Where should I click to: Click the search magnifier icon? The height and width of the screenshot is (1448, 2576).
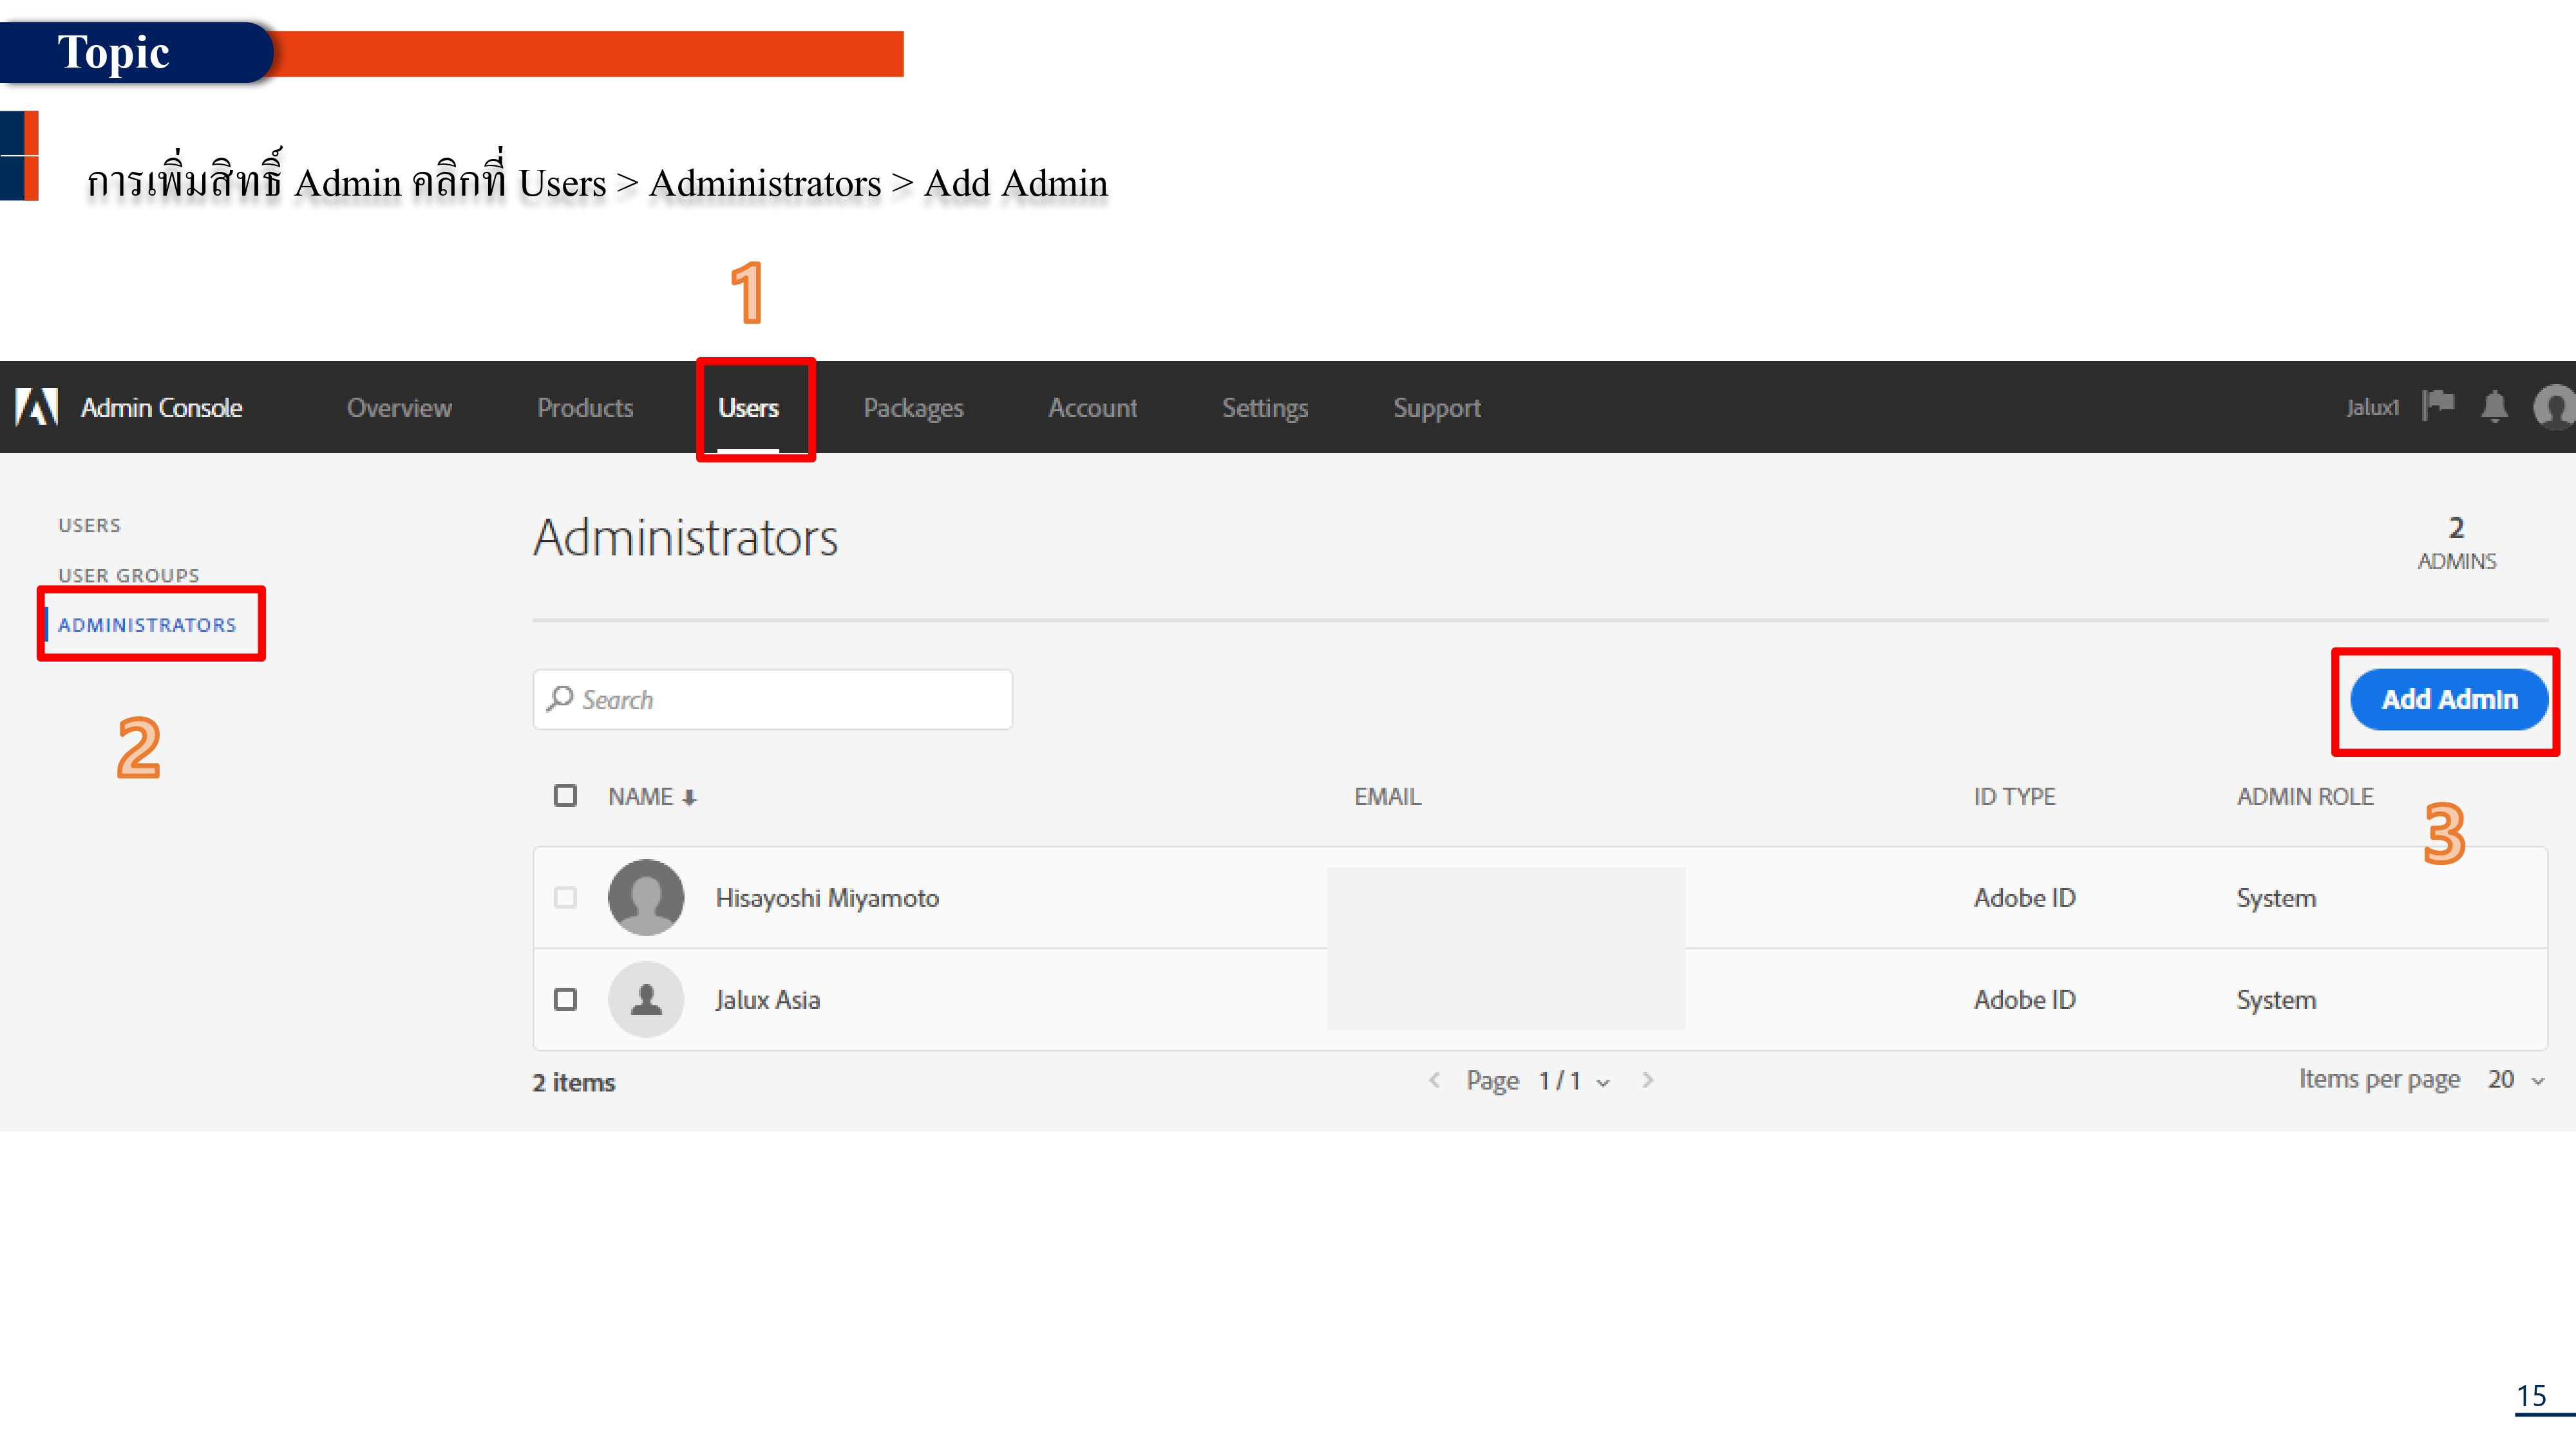(561, 698)
